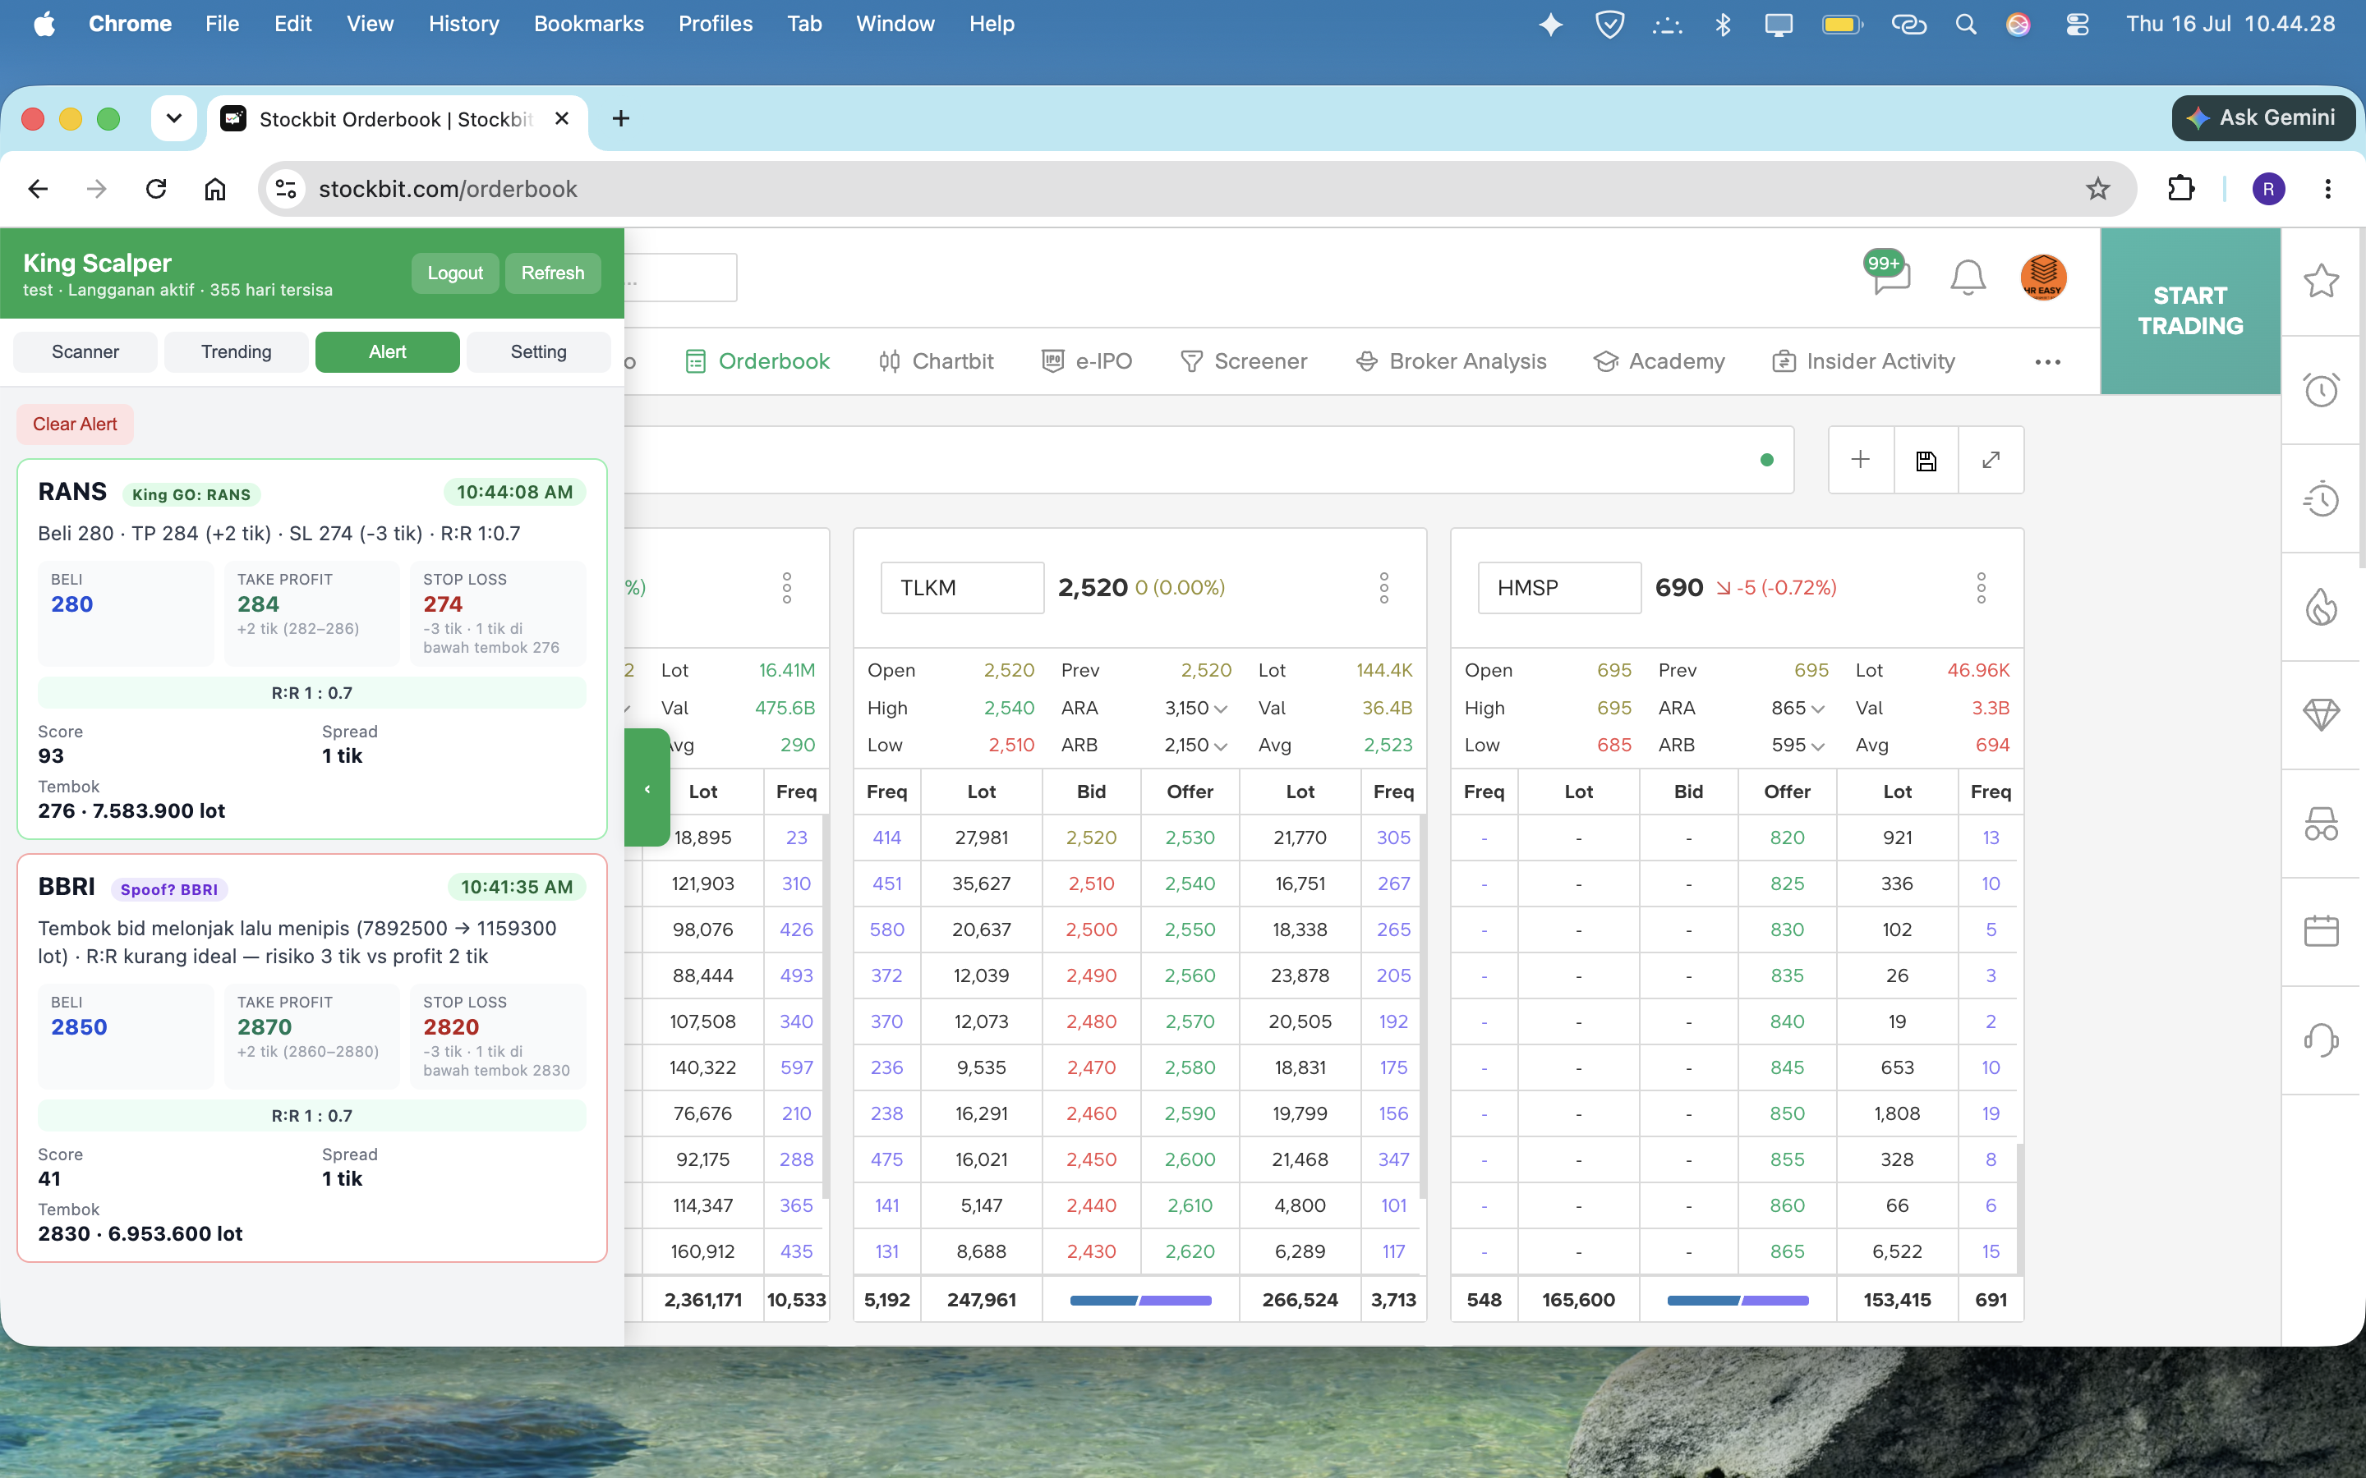Open the calendar icon in right sidebar

pos(2320,930)
